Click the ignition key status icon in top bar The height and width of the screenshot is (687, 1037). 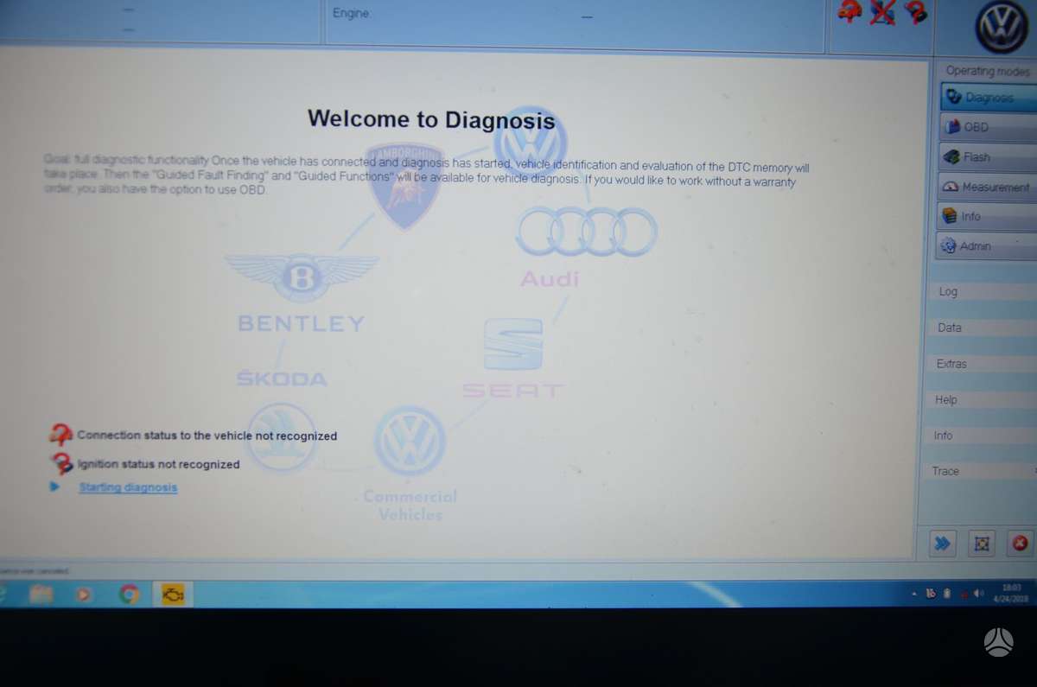tap(915, 12)
